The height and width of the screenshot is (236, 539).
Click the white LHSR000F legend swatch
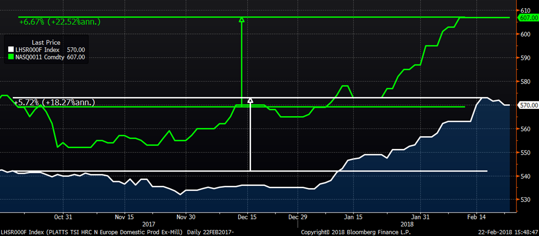pyautogui.click(x=12, y=50)
